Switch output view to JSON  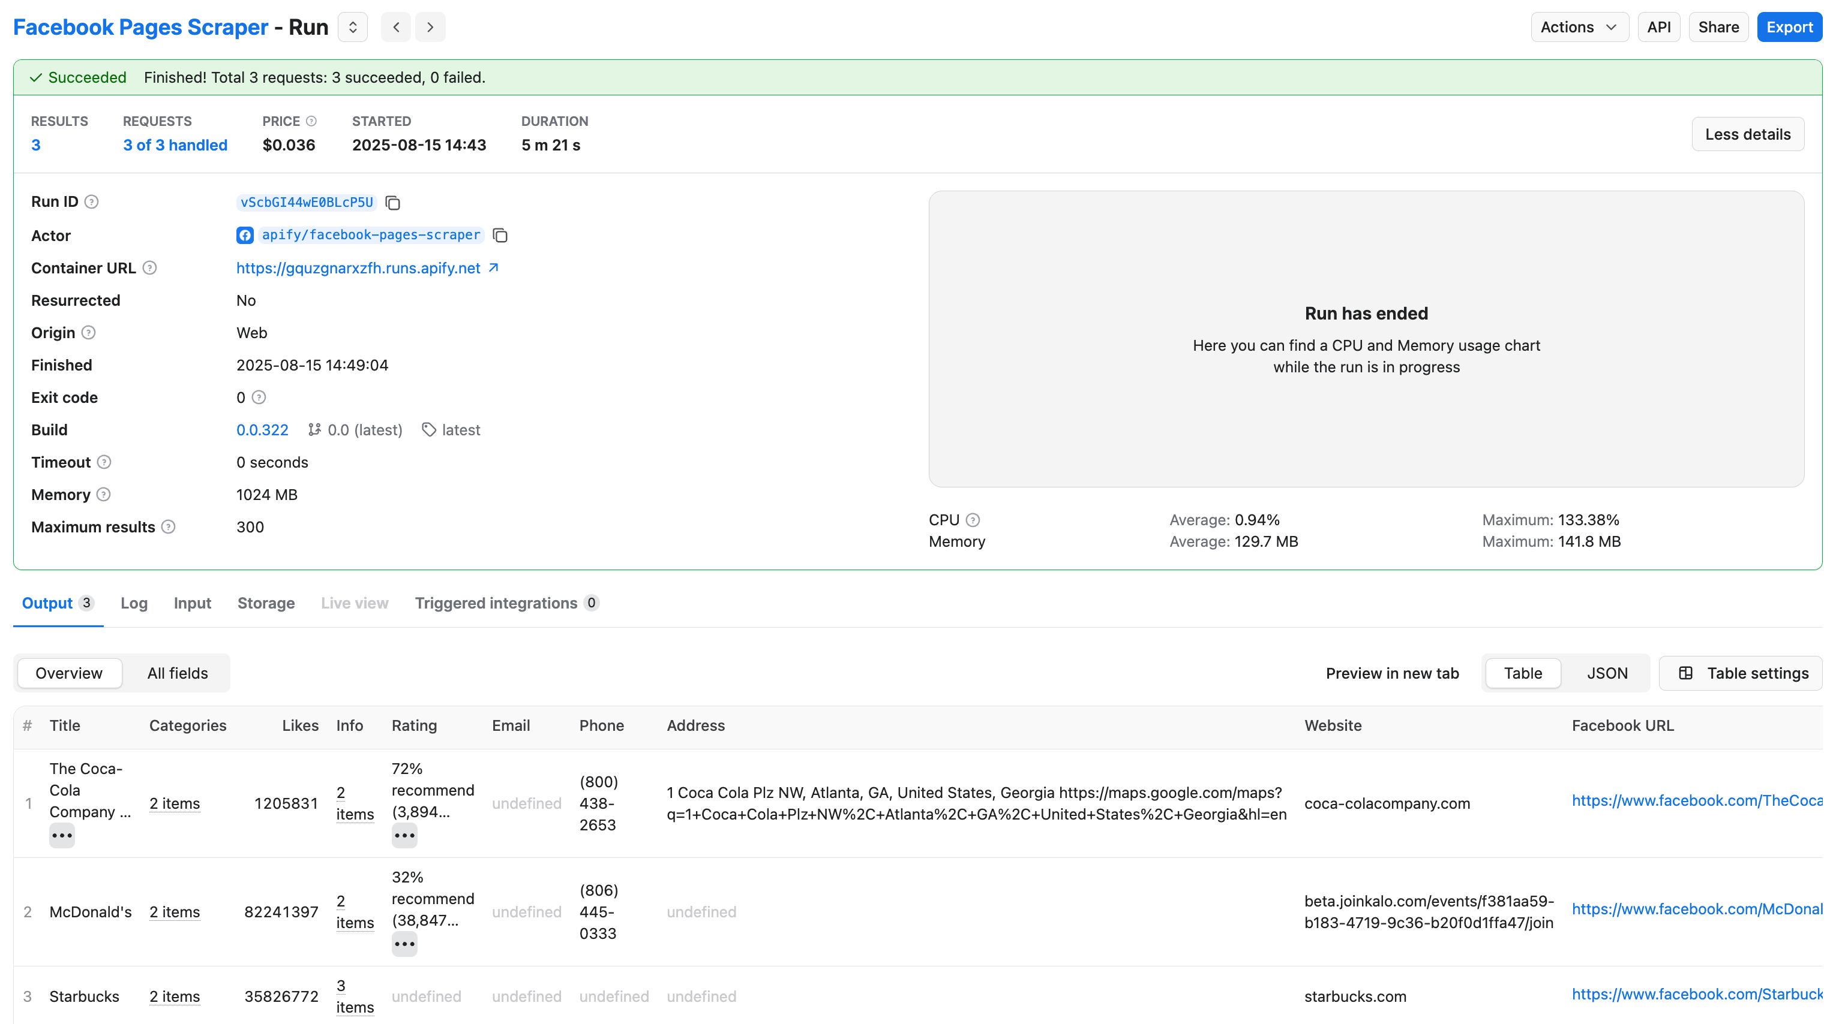point(1607,673)
